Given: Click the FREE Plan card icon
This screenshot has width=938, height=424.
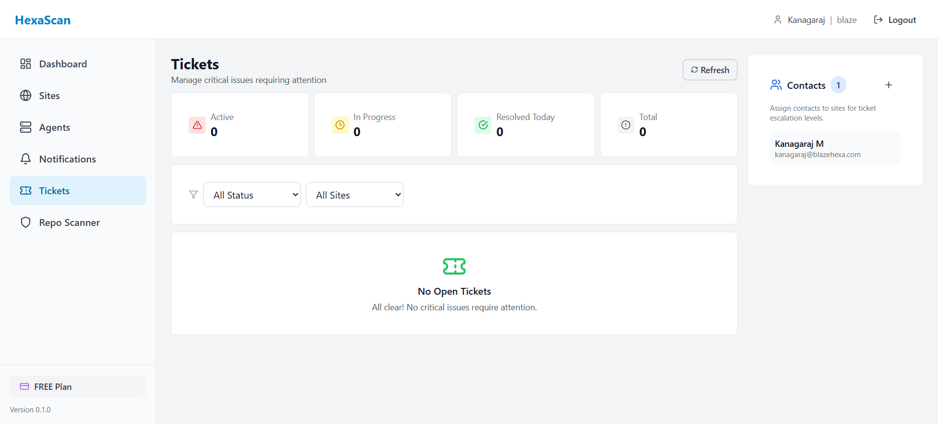Looking at the screenshot, I should (x=24, y=386).
